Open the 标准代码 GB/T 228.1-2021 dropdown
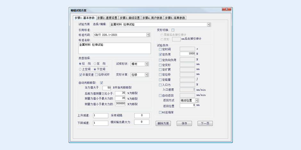301x150 pixels. pos(148,35)
